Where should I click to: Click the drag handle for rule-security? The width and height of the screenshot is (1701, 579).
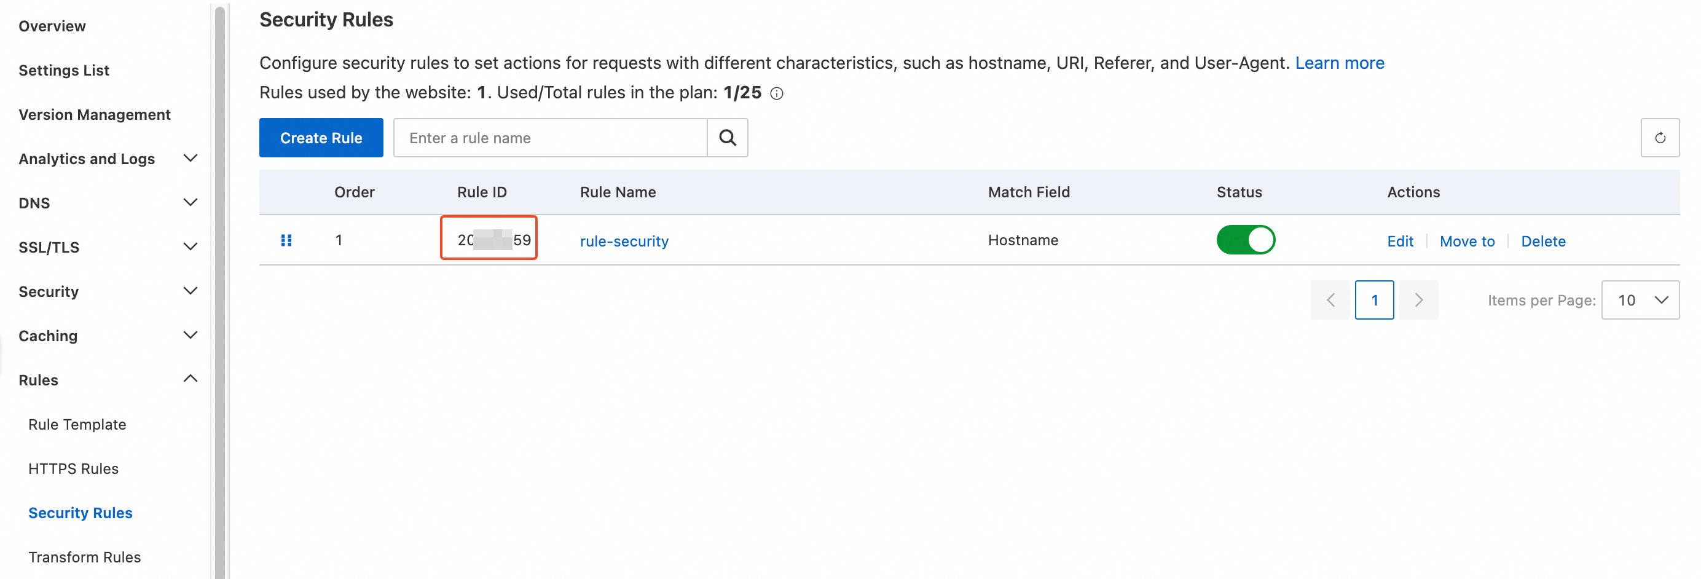[286, 240]
